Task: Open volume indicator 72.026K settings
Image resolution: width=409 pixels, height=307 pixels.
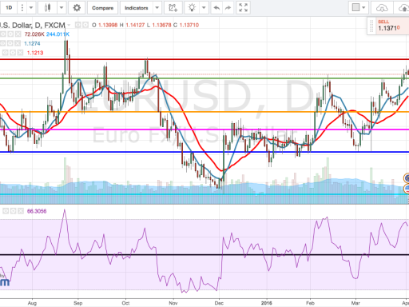Action: pos(10,34)
